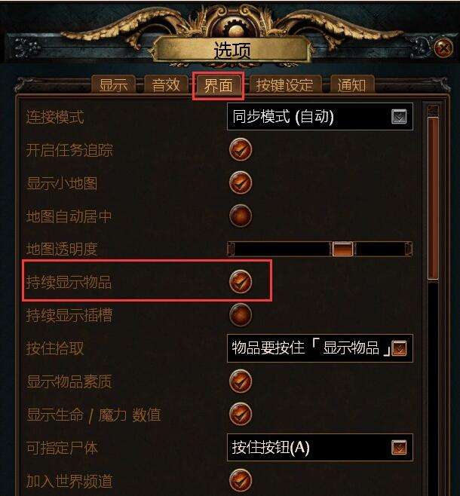Close the 选项 window with X icon
The width and height of the screenshot is (460, 496).
(x=443, y=48)
